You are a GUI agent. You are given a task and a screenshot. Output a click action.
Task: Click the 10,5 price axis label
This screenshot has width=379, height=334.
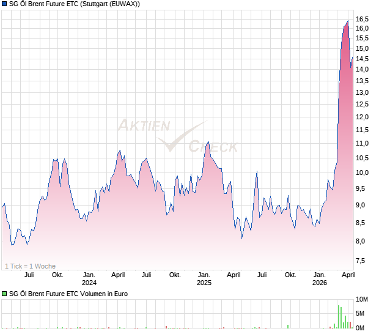click(x=362, y=158)
